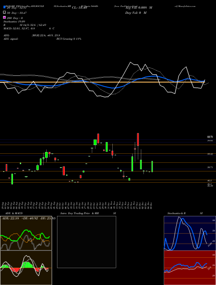Viewport: 216px width, 285px height.
Task: Click the site watermark text at top right
Action: click(x=185, y=6)
